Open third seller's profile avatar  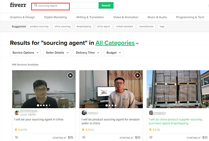(151, 113)
